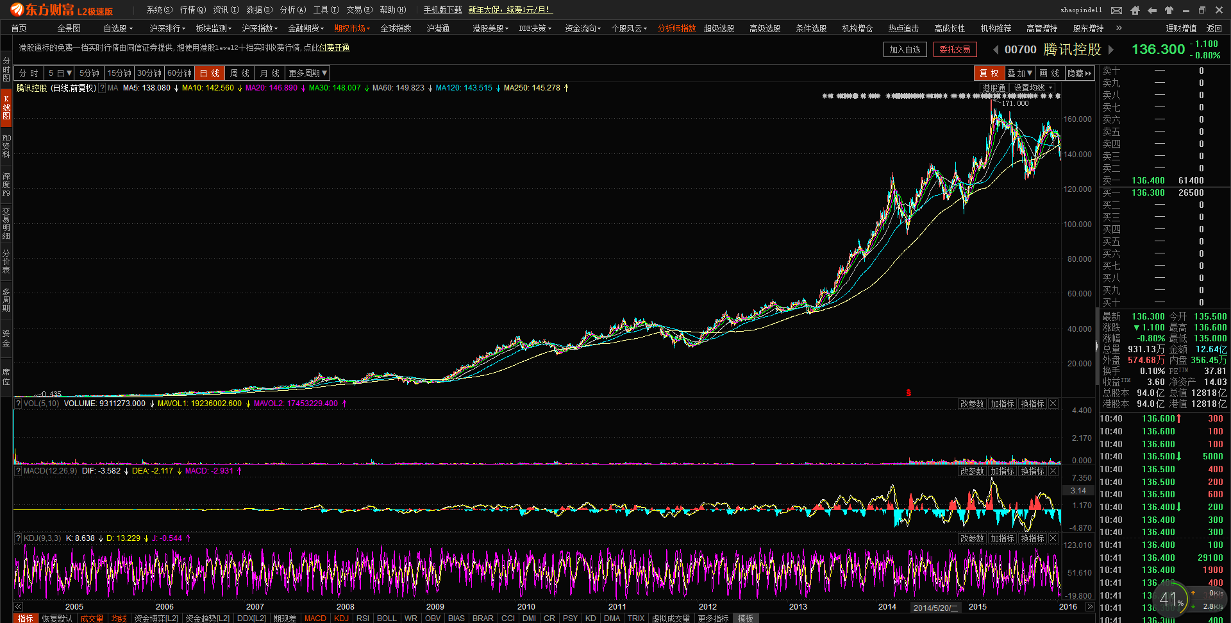Image resolution: width=1231 pixels, height=623 pixels.
Task: Close the KDJ indicator panel
Action: tap(1053, 538)
